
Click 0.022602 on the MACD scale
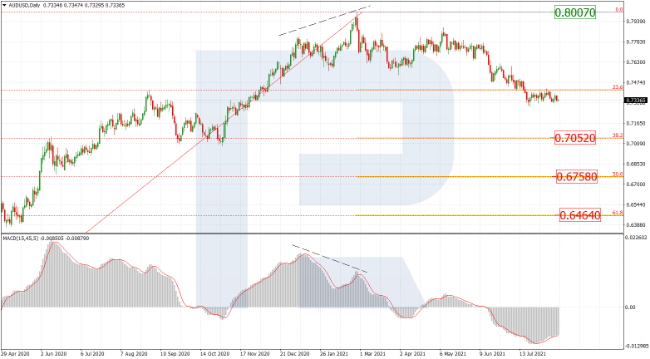click(637, 238)
